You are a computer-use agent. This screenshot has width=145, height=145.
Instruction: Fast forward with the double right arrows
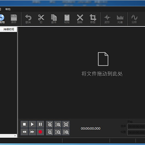point(32,132)
